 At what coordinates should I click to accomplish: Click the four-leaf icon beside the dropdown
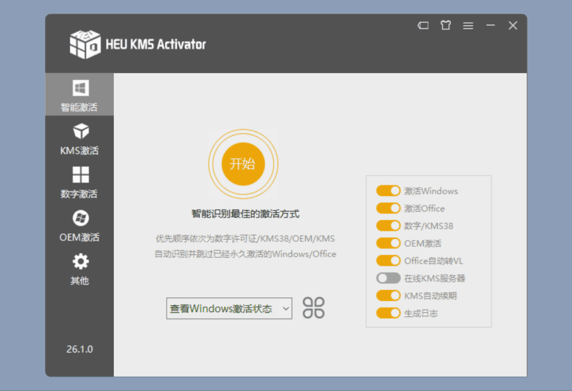(314, 308)
